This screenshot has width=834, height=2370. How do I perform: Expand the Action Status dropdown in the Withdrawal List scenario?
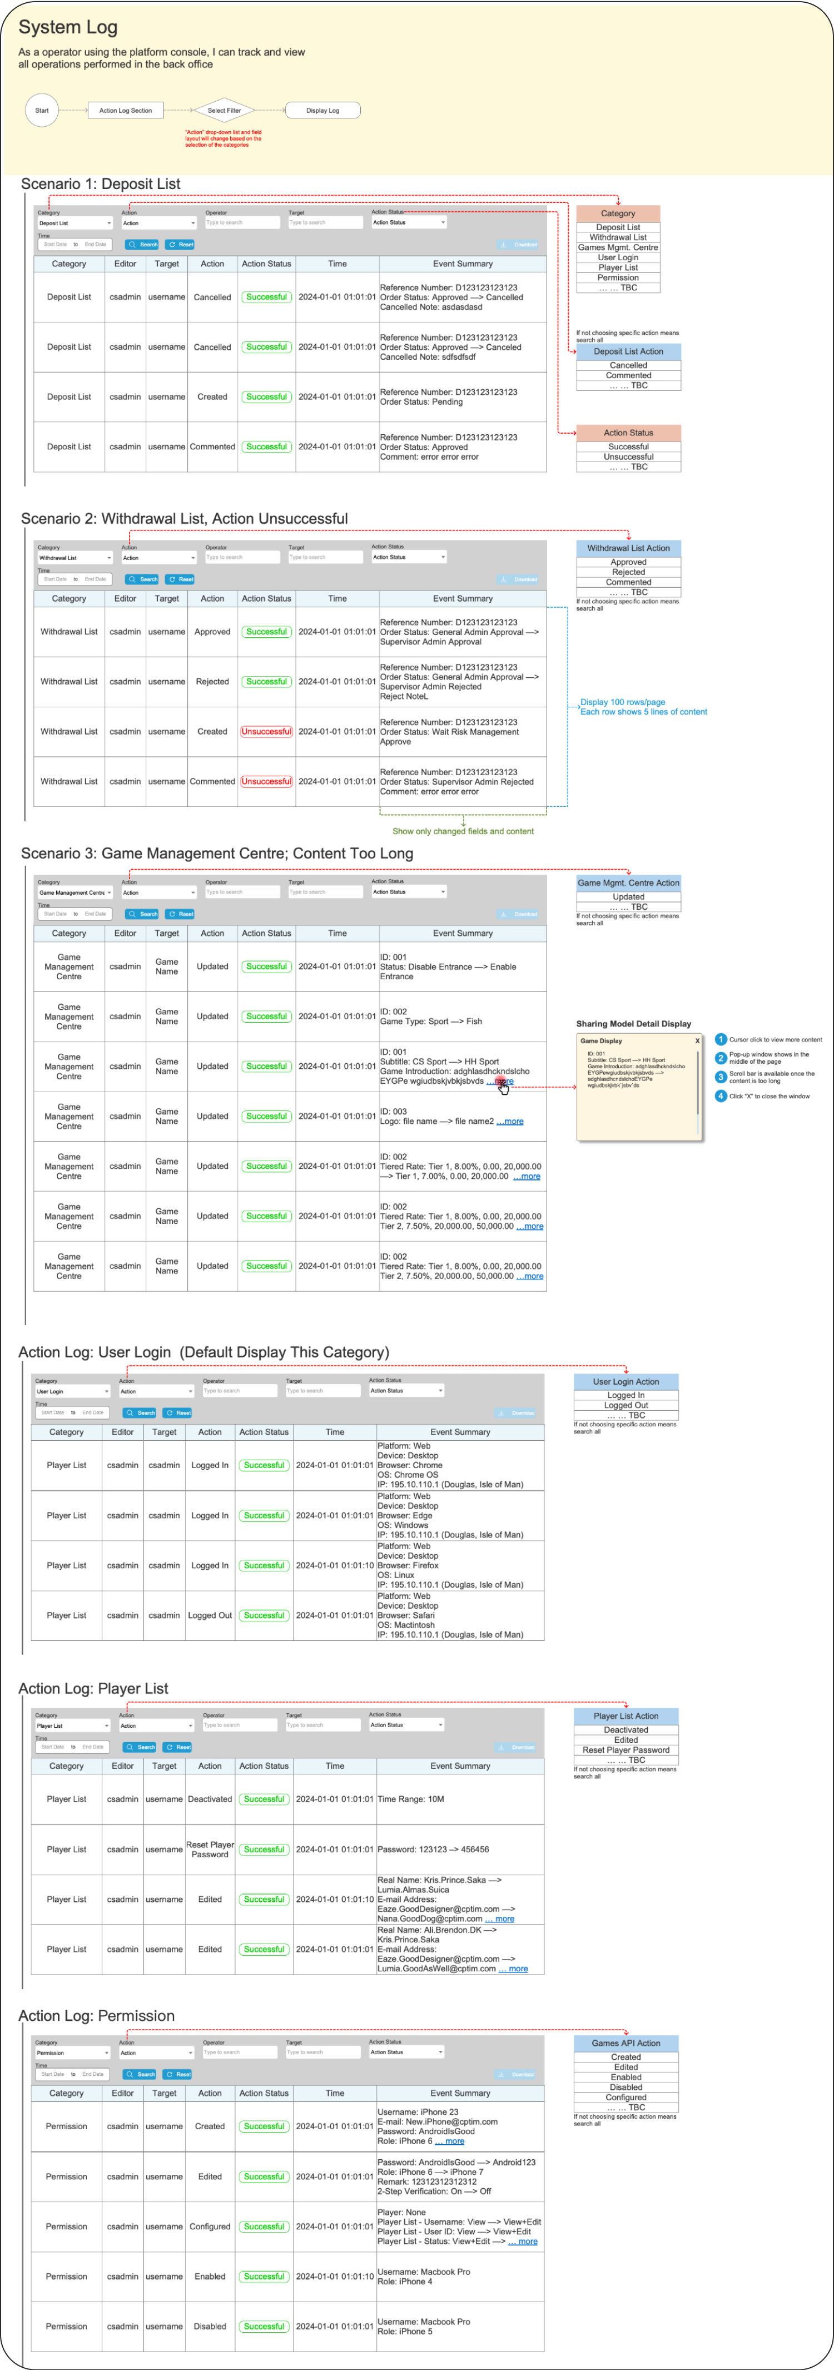(x=408, y=557)
